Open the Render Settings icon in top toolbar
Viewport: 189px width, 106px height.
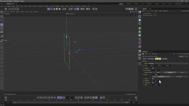pos(132,9)
